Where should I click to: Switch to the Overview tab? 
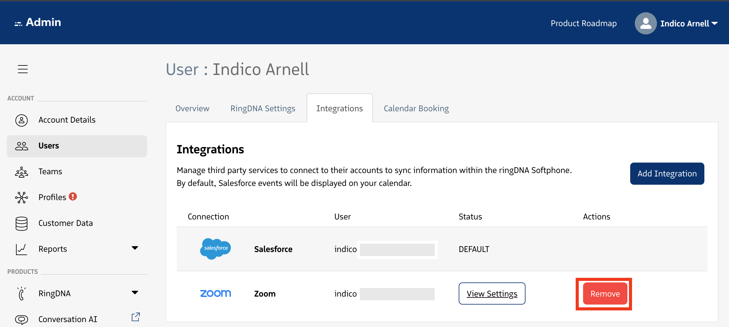pyautogui.click(x=192, y=108)
